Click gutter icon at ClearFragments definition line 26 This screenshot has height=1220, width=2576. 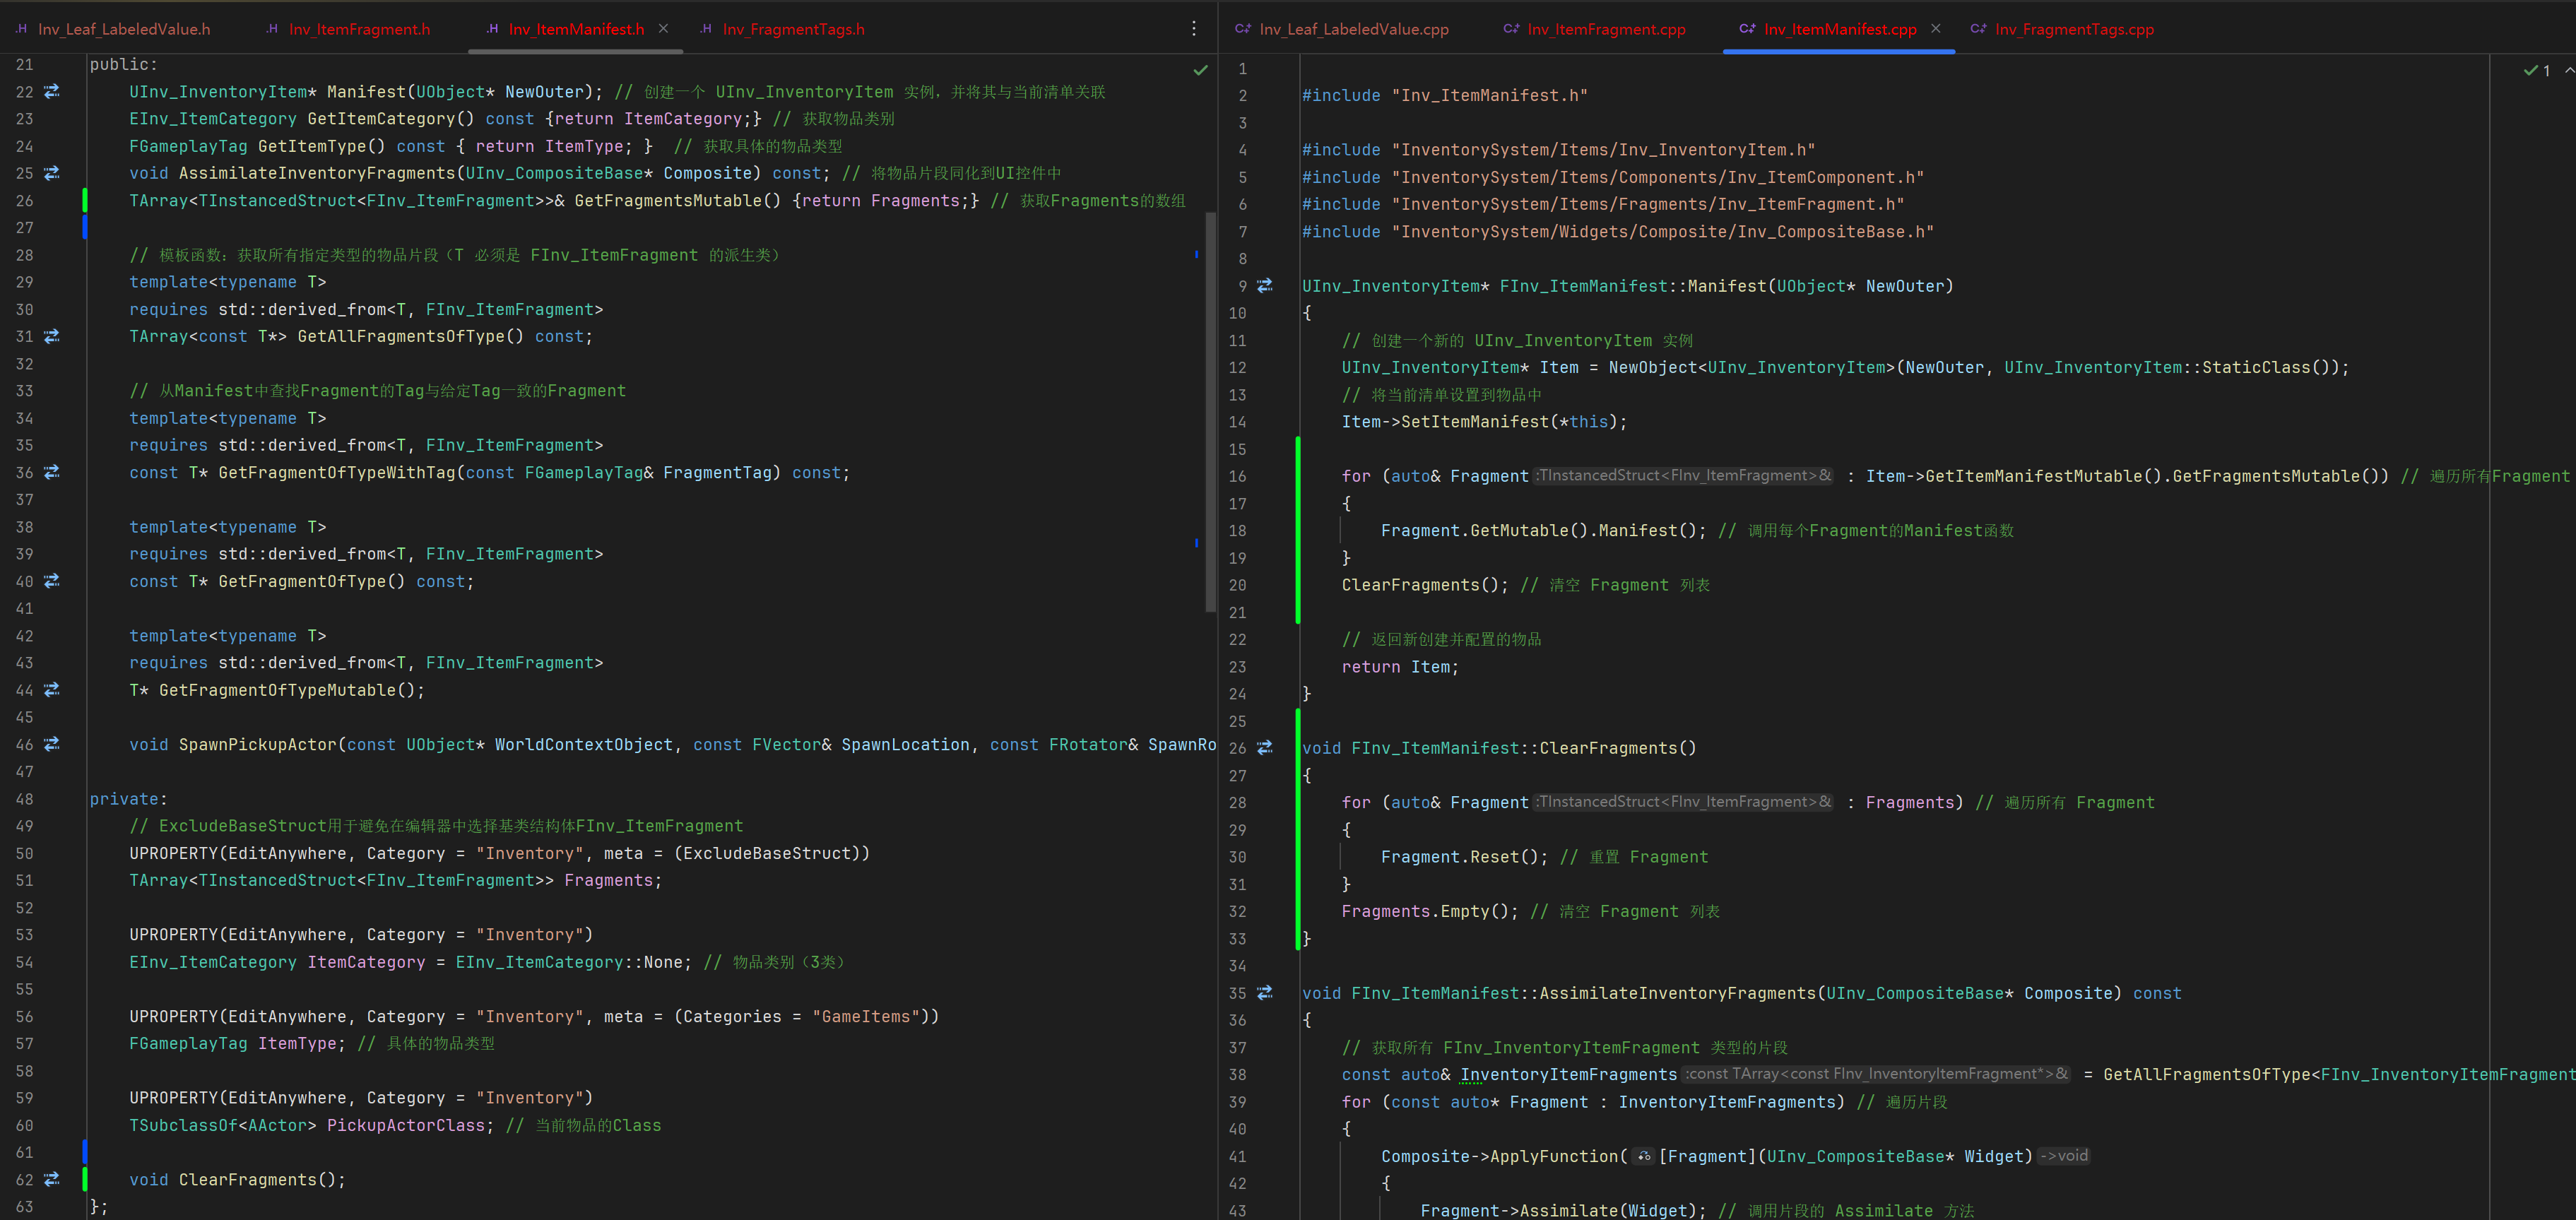pos(1265,748)
